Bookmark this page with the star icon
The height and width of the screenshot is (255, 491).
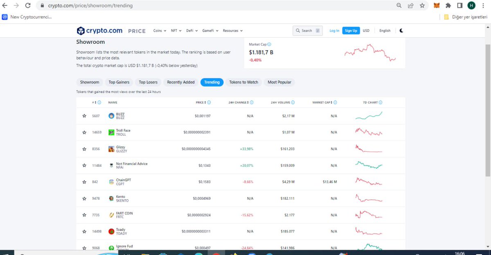(x=422, y=6)
